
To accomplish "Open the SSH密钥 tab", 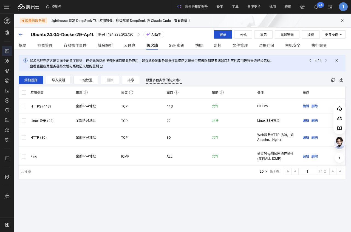I will [177, 45].
